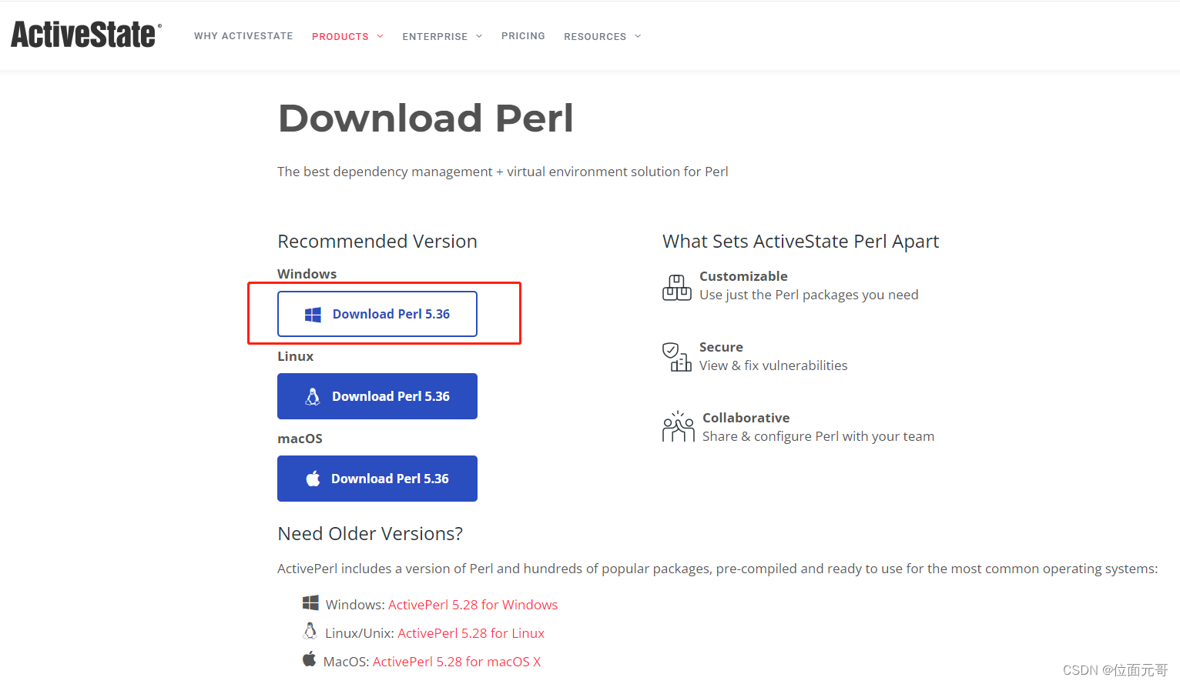Click the penguin icon next to Linux/Unix older version
Image resolution: width=1180 pixels, height=684 pixels.
coord(310,631)
